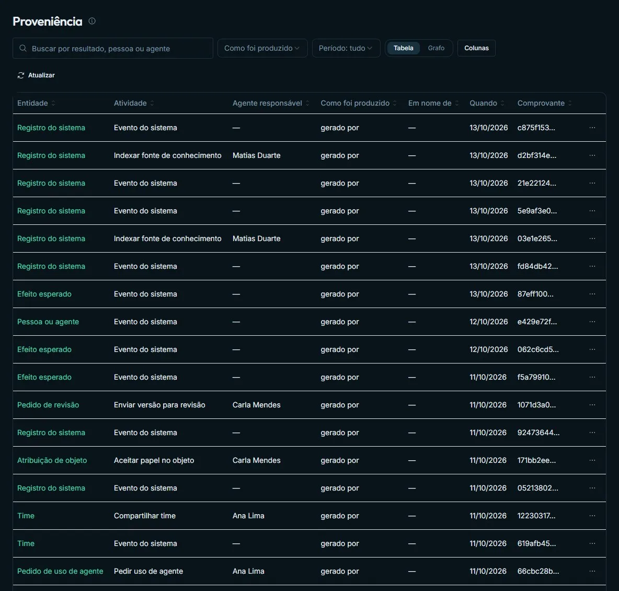Sort by Como foi produzido column header
The width and height of the screenshot is (619, 591).
[359, 103]
